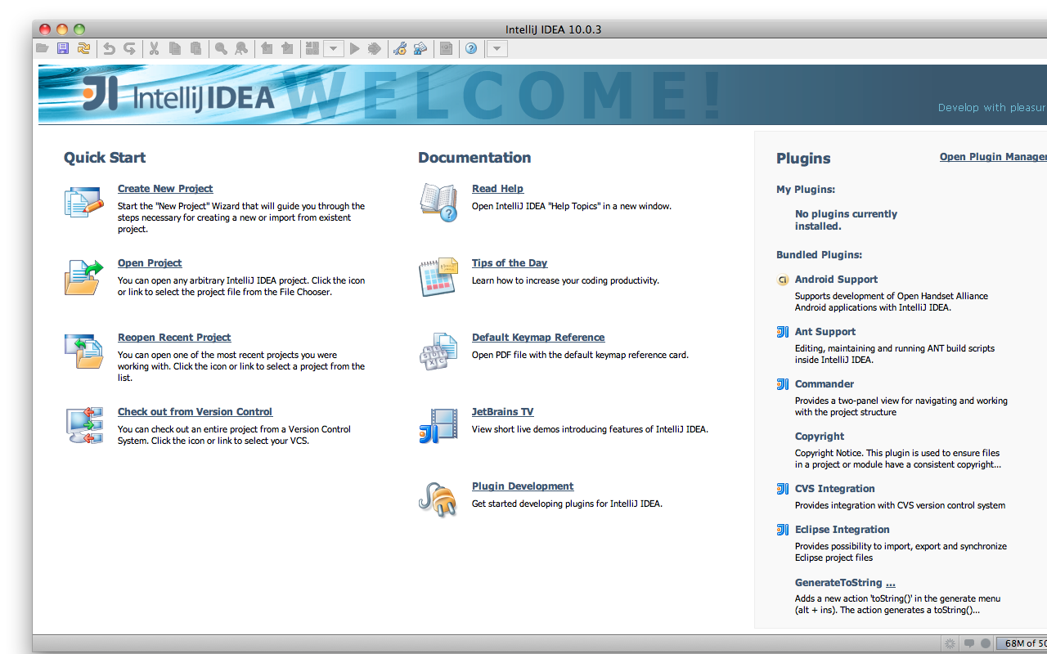This screenshot has width=1047, height=654.
Task: Click the Reopen Recent Project link
Action: [x=174, y=338]
